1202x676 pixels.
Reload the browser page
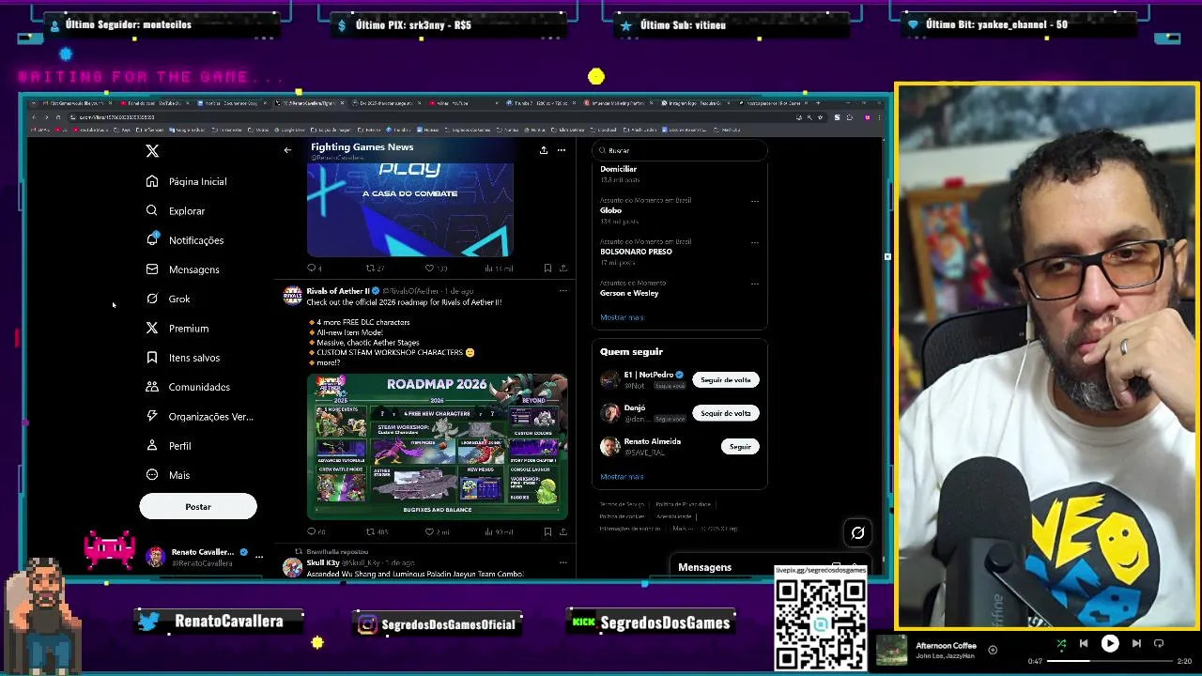tap(57, 117)
